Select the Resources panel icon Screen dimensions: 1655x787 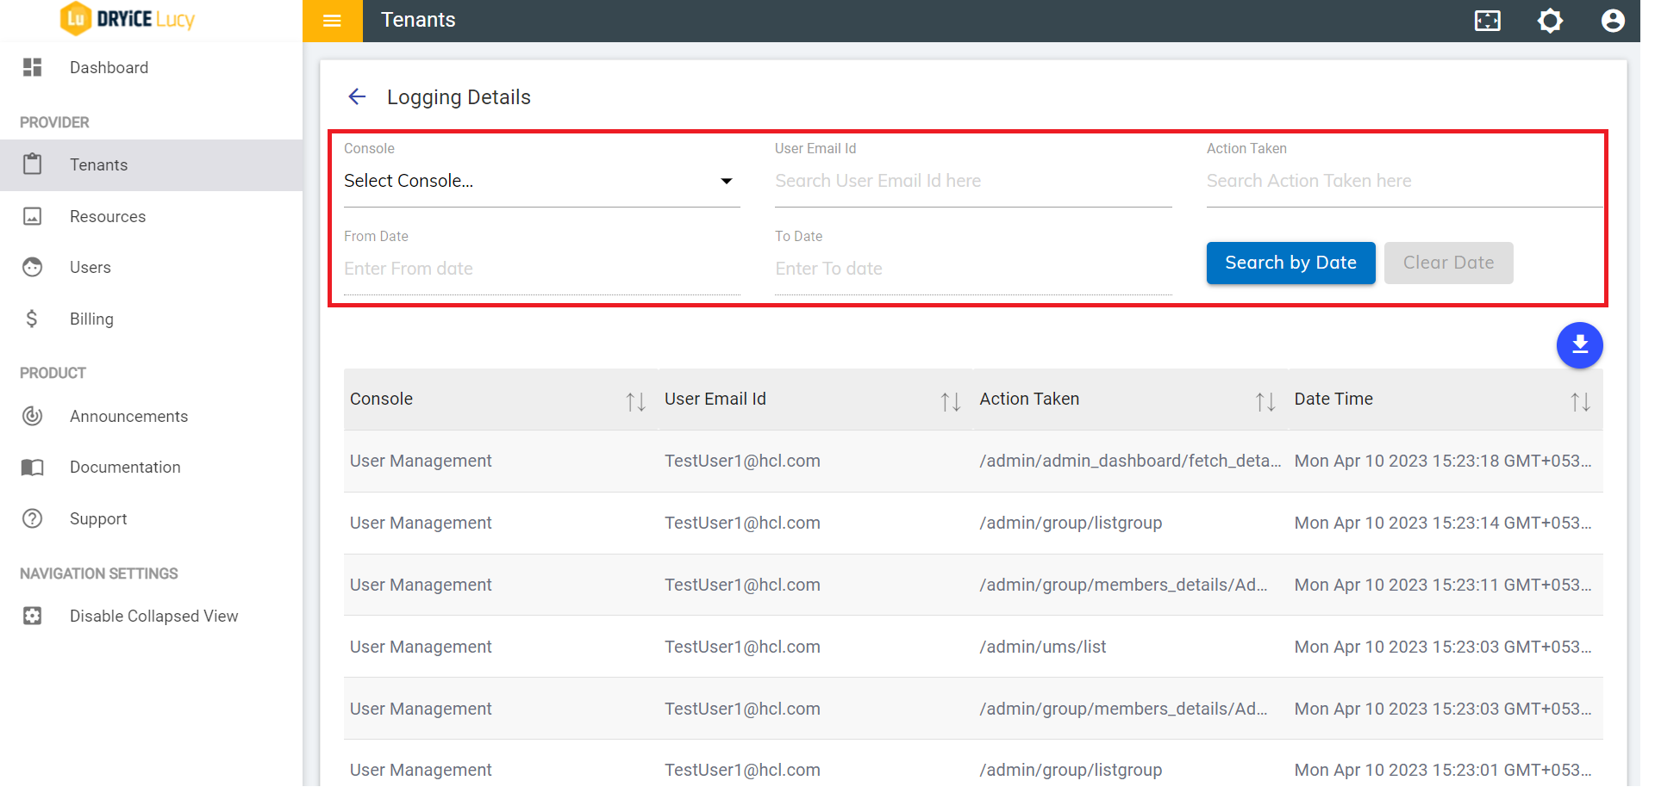click(32, 216)
